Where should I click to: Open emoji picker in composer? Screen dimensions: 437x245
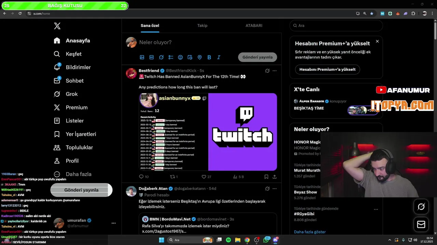coord(180,57)
